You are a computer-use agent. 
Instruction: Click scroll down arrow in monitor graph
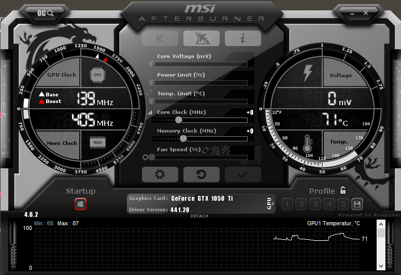(381, 266)
